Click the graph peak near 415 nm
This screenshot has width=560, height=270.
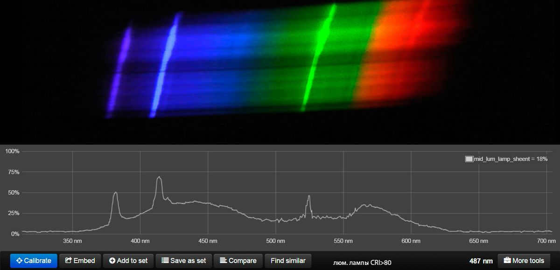click(x=159, y=177)
